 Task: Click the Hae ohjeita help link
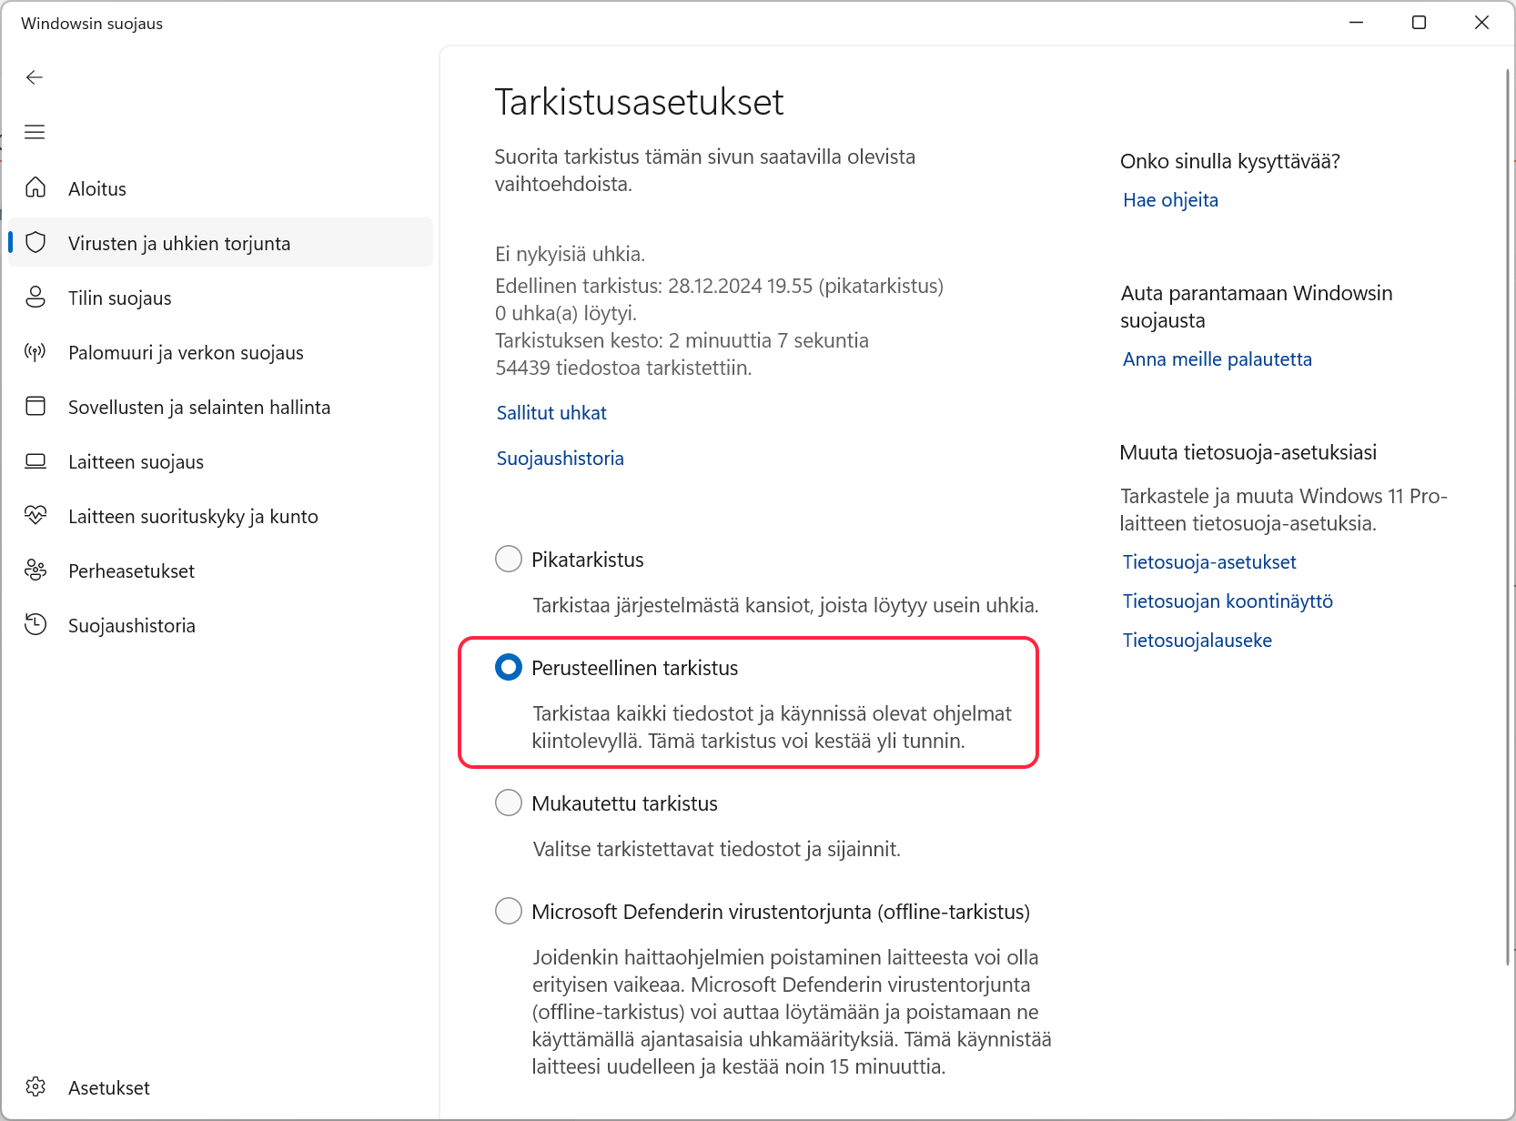pos(1170,200)
